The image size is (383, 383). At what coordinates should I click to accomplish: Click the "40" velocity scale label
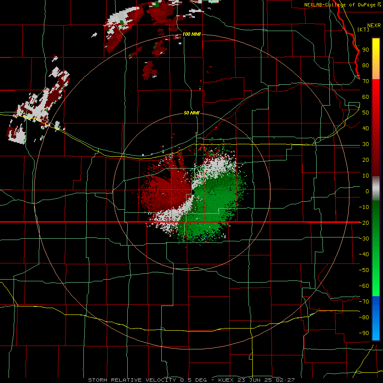pos(366,129)
